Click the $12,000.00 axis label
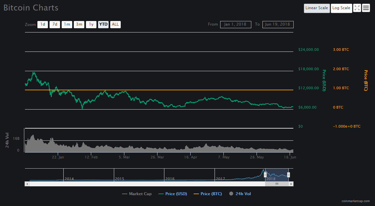The width and height of the screenshot is (375, 206). pos(308,88)
